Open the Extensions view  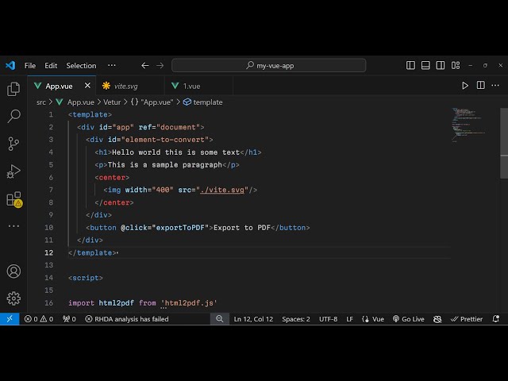point(13,199)
